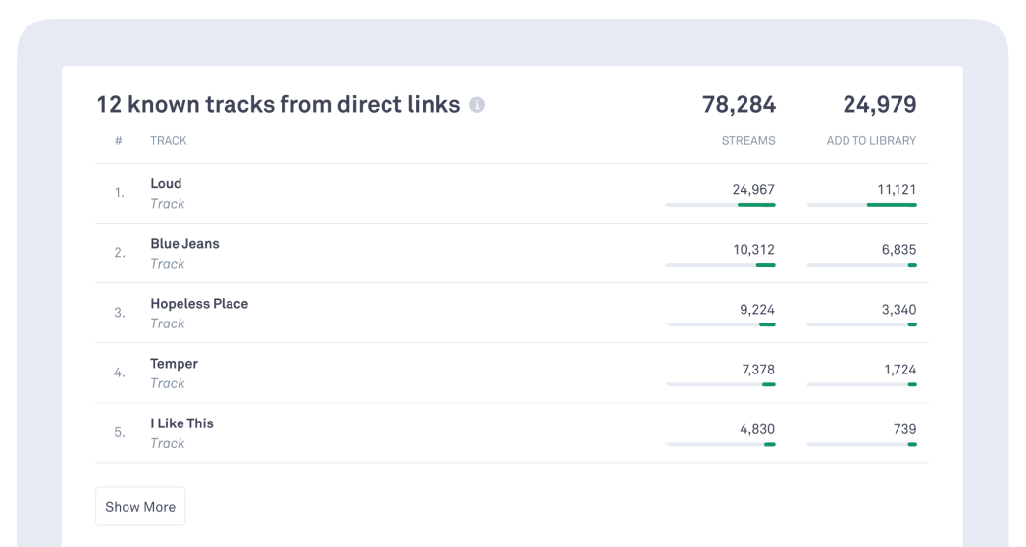Open the Blue Jeans track title

(184, 243)
